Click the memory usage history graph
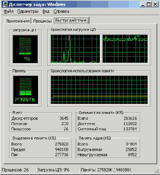Image resolution: width=160 pixels, height=175 pixels. tap(99, 90)
